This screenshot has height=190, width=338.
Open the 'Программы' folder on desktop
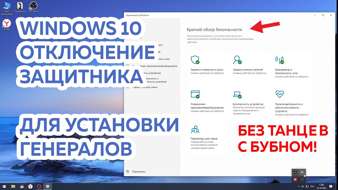point(20,7)
